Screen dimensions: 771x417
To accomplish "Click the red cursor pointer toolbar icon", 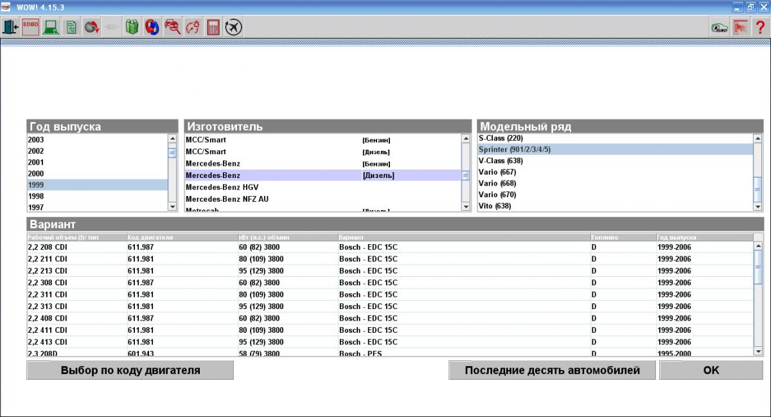I will 740,27.
